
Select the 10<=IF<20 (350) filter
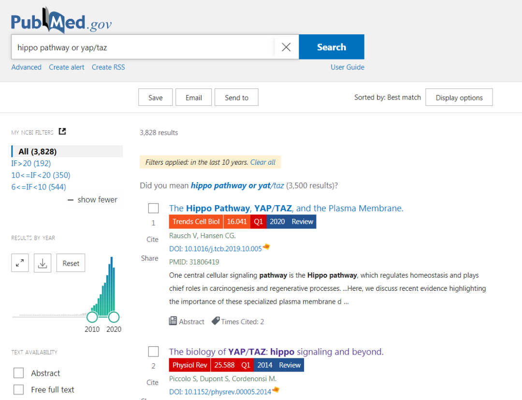click(41, 175)
